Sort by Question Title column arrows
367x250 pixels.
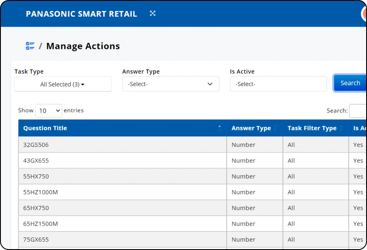pos(220,128)
